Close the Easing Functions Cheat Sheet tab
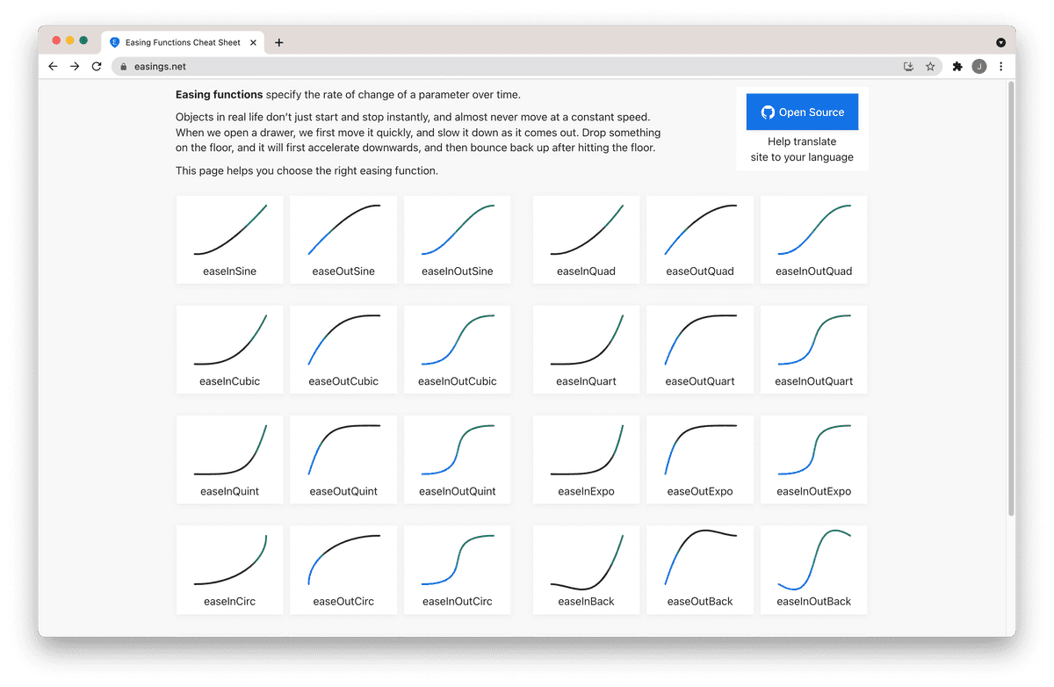Image resolution: width=1054 pixels, height=687 pixels. click(x=253, y=42)
